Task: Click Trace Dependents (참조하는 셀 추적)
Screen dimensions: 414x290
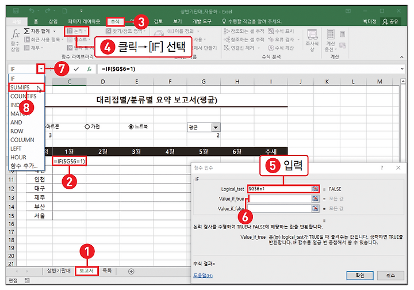Action: 244,40
